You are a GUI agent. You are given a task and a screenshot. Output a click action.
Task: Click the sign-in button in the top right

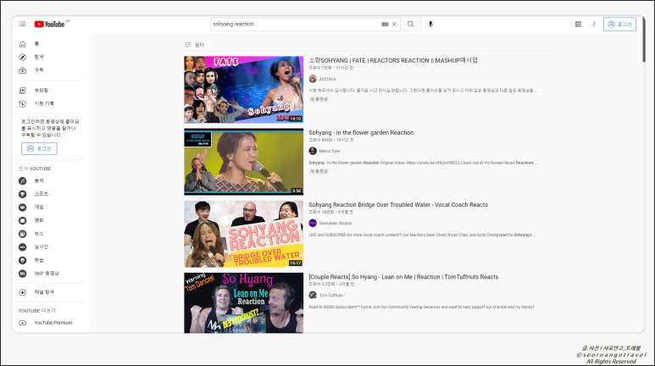coord(619,25)
